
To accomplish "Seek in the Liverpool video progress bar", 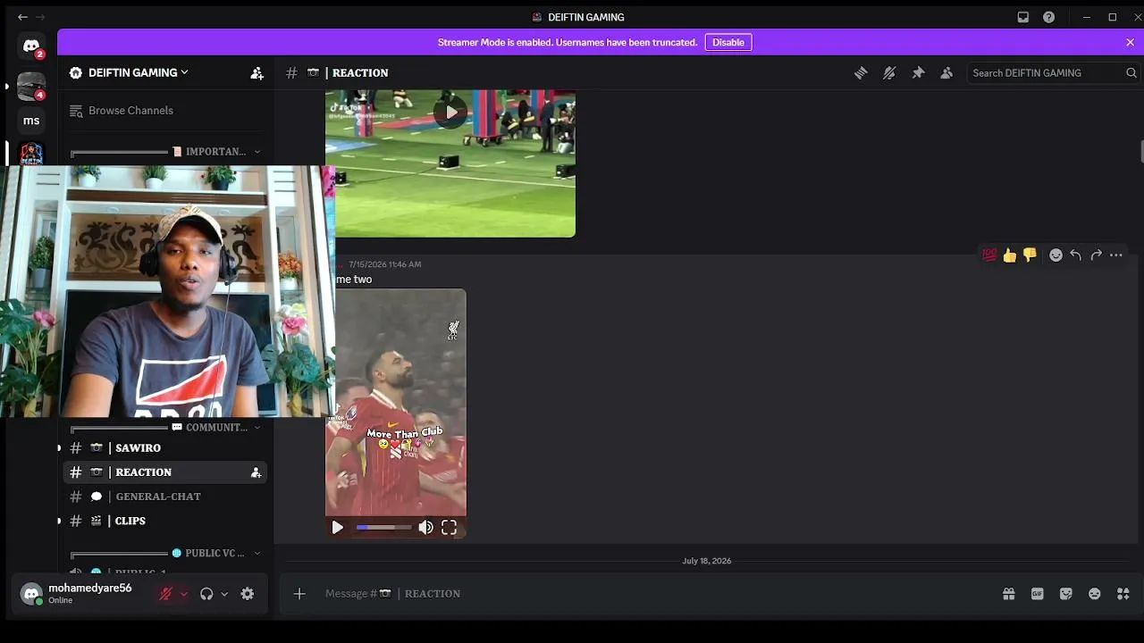I will pyautogui.click(x=383, y=528).
